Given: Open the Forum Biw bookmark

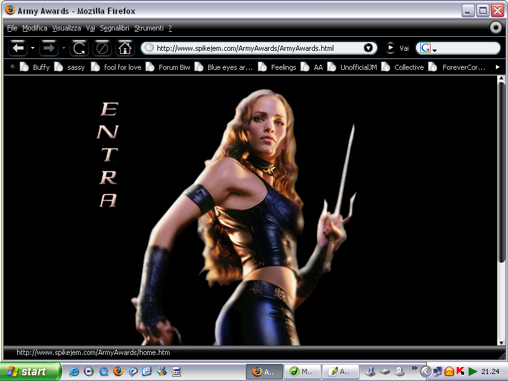Looking at the screenshot, I should [x=168, y=67].
